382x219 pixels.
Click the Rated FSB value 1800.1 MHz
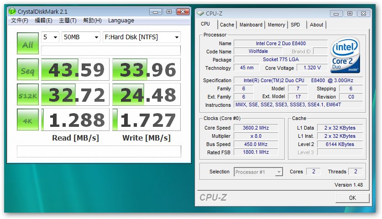pyautogui.click(x=256, y=152)
